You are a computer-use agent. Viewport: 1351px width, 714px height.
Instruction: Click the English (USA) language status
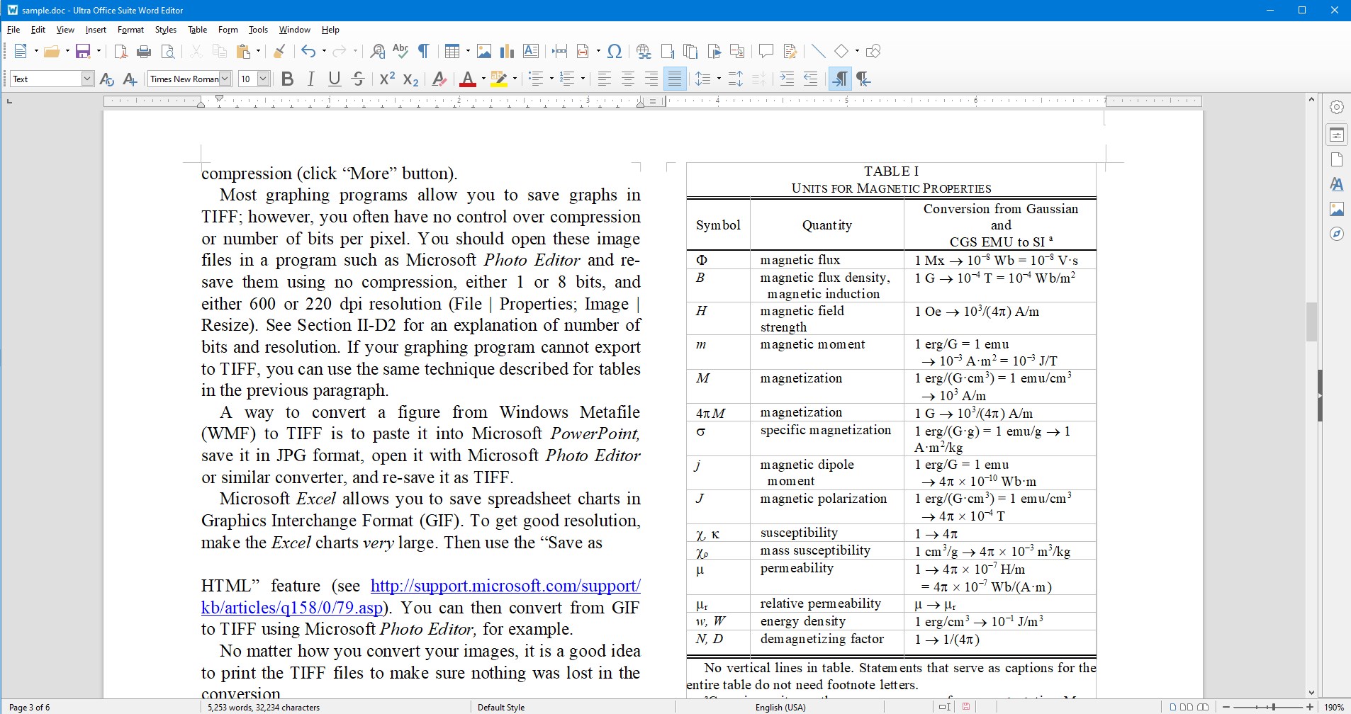click(x=780, y=707)
